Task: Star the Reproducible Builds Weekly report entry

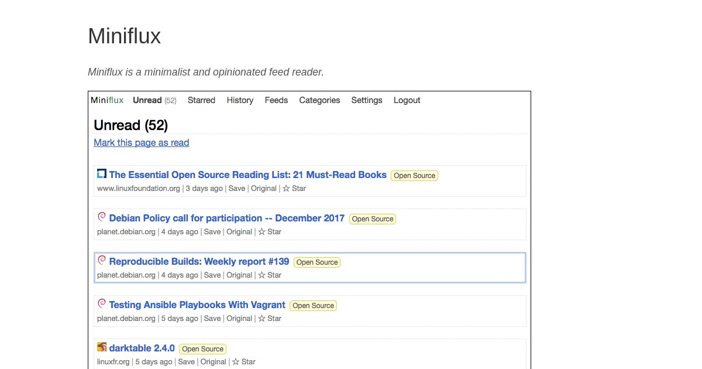Action: click(270, 275)
